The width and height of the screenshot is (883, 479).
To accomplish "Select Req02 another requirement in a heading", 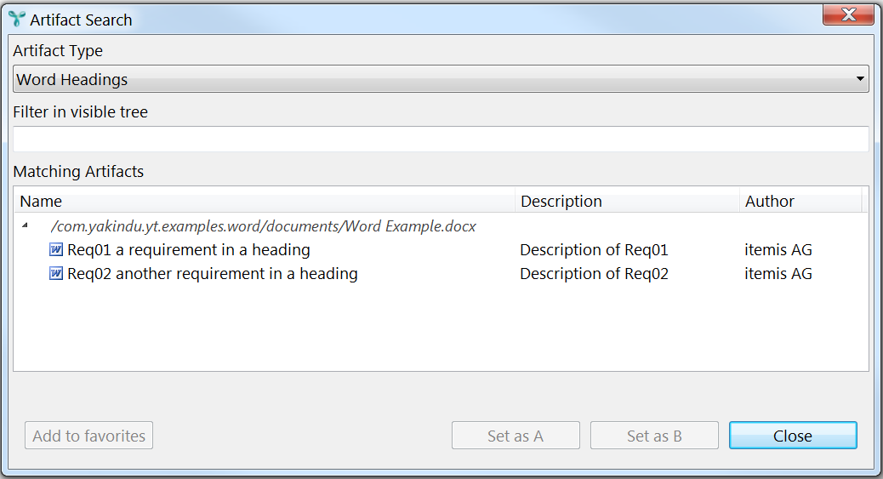I will pos(213,273).
